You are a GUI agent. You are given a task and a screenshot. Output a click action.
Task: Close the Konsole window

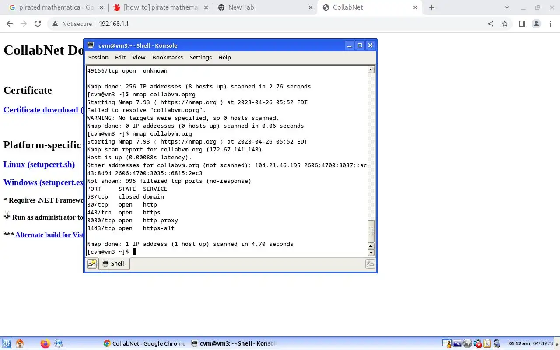370,45
